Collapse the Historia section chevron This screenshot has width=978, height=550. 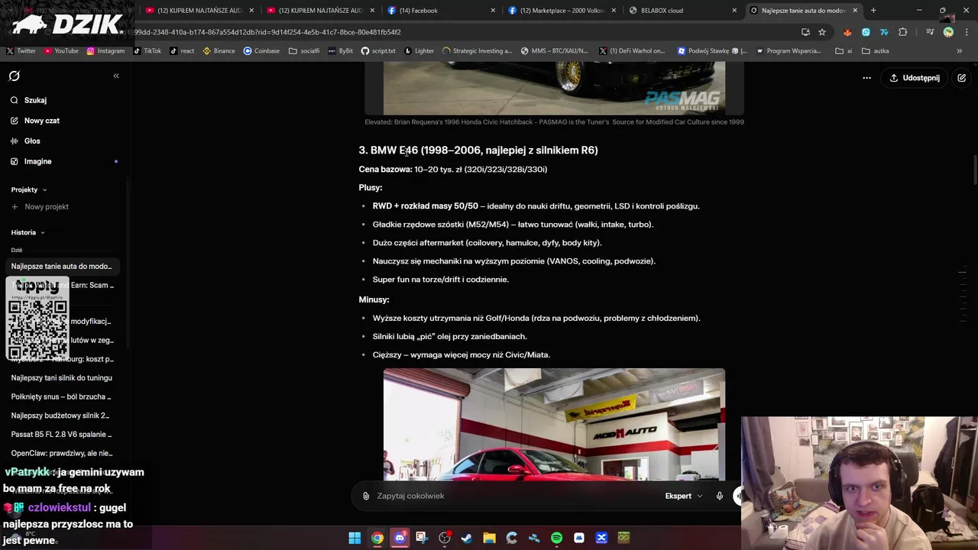[42, 232]
